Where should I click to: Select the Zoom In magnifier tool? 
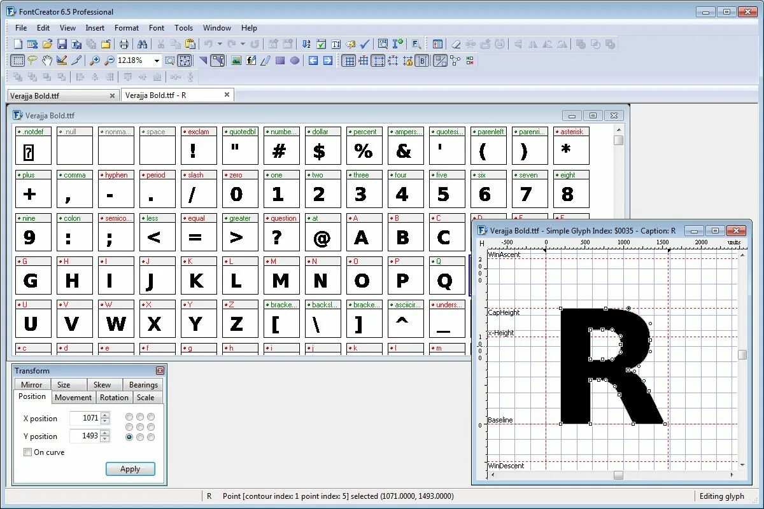pos(94,60)
